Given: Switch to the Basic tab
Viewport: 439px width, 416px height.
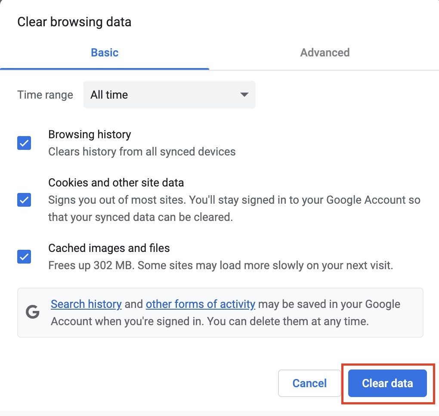Looking at the screenshot, I should [105, 53].
